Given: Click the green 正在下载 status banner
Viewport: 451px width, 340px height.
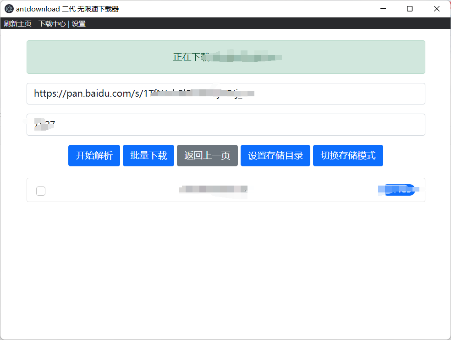Looking at the screenshot, I should click(x=226, y=57).
